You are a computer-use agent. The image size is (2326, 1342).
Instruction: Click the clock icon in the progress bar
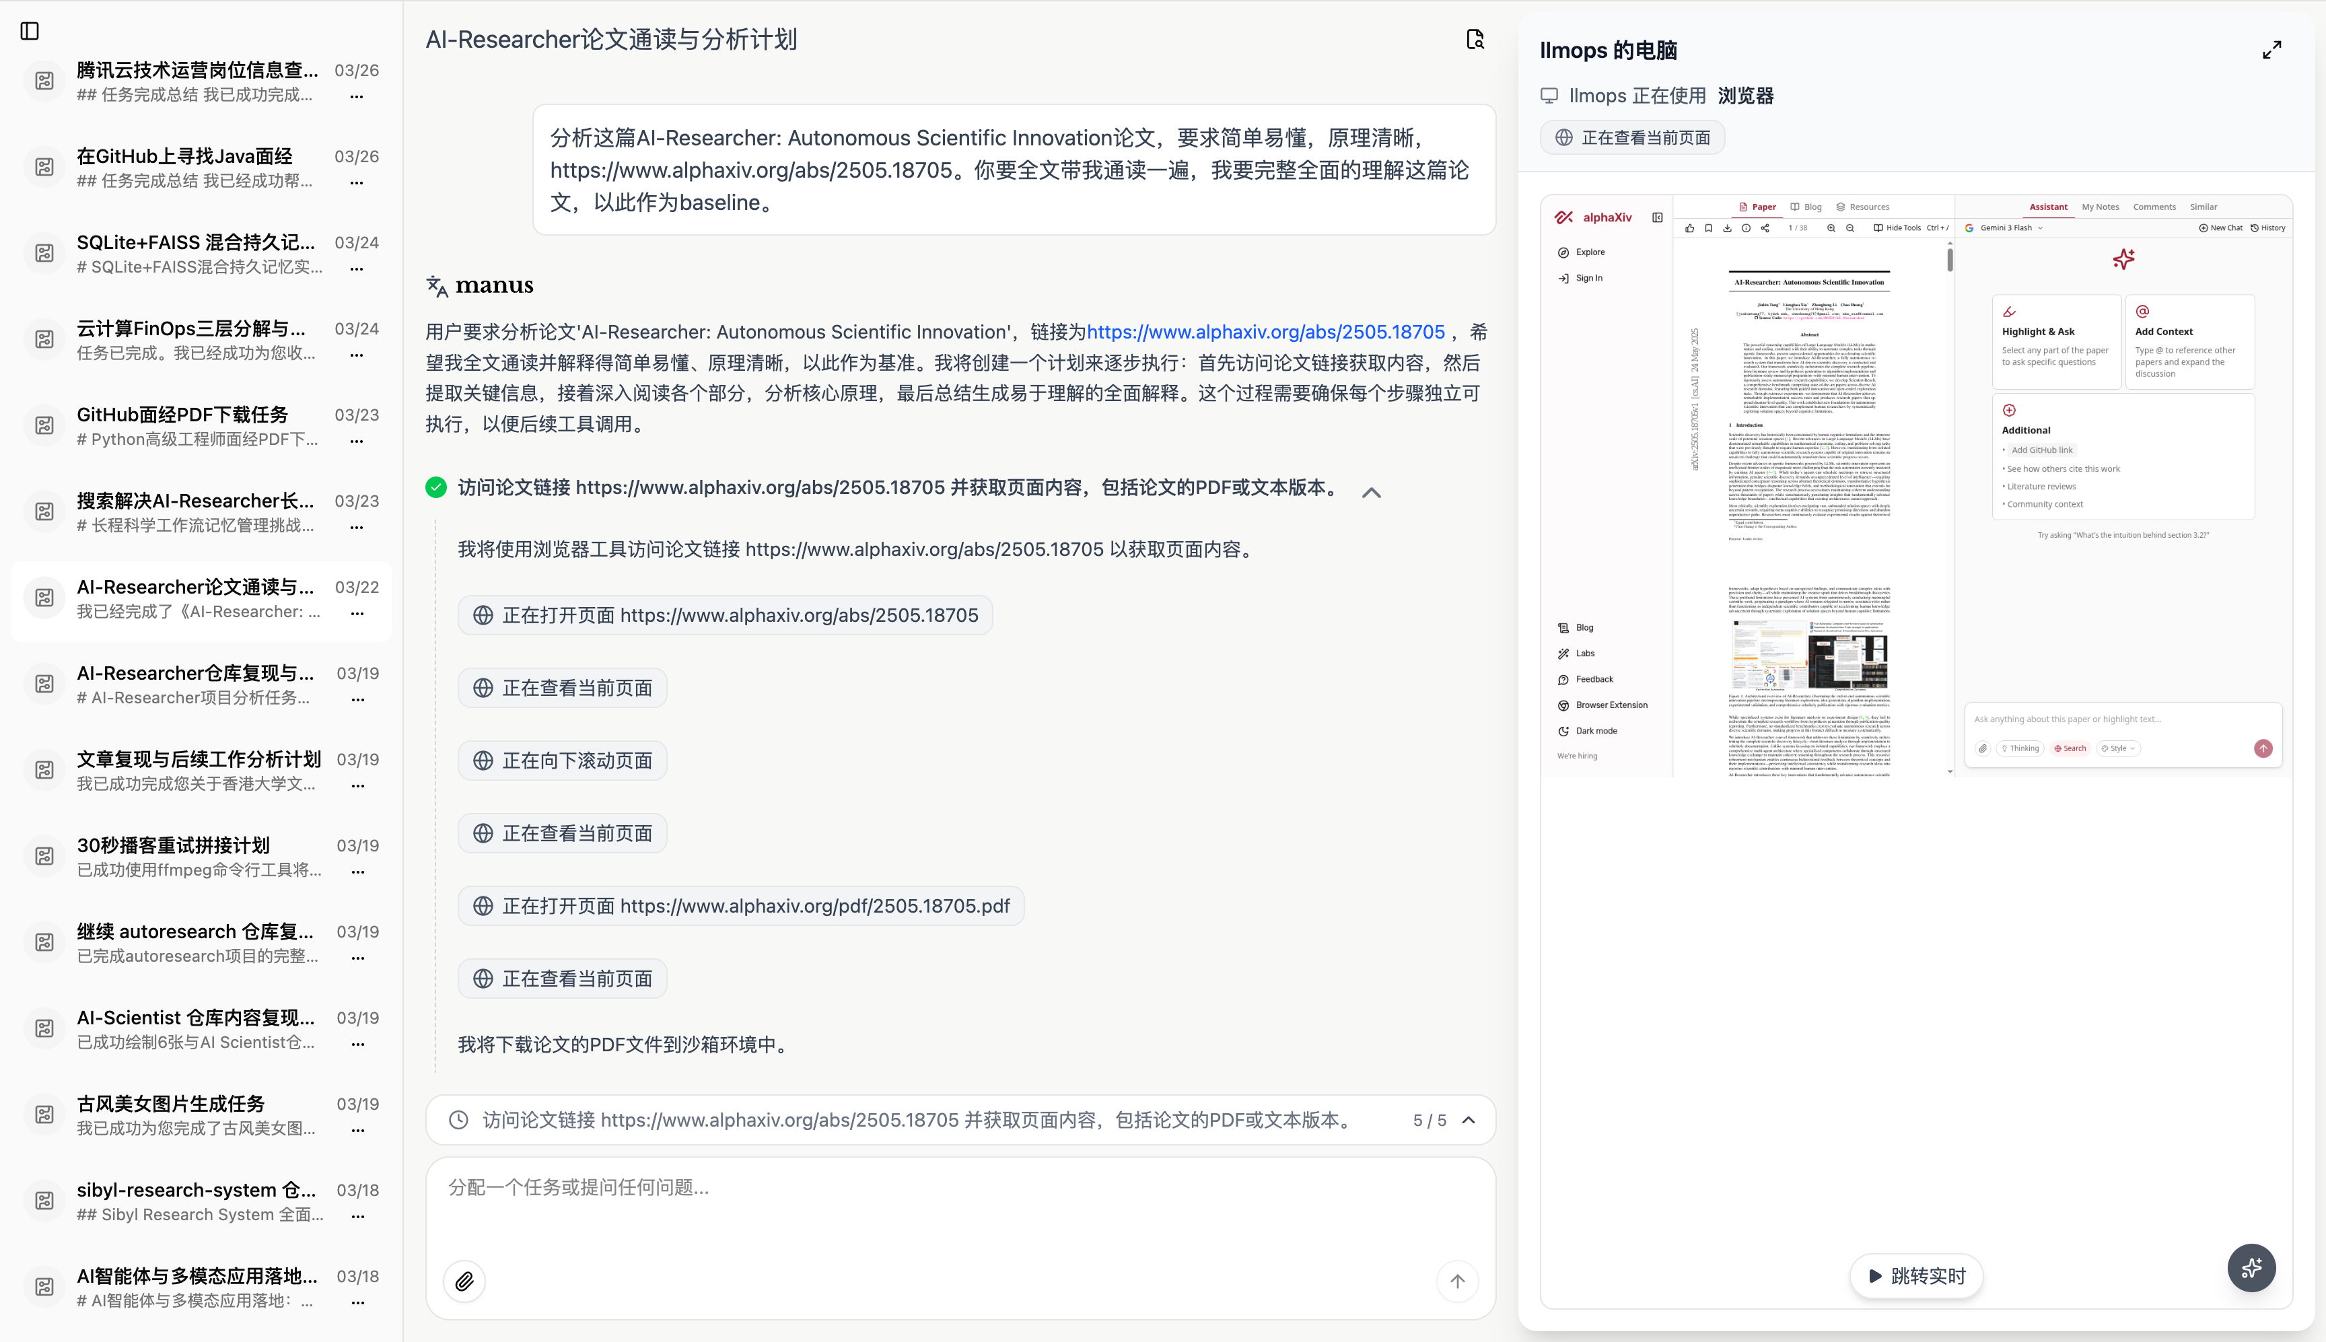coord(458,1120)
